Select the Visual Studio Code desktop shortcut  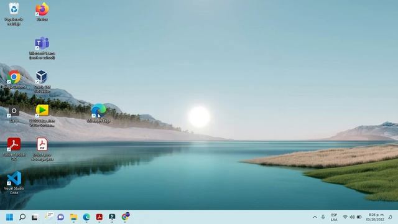pos(14,183)
